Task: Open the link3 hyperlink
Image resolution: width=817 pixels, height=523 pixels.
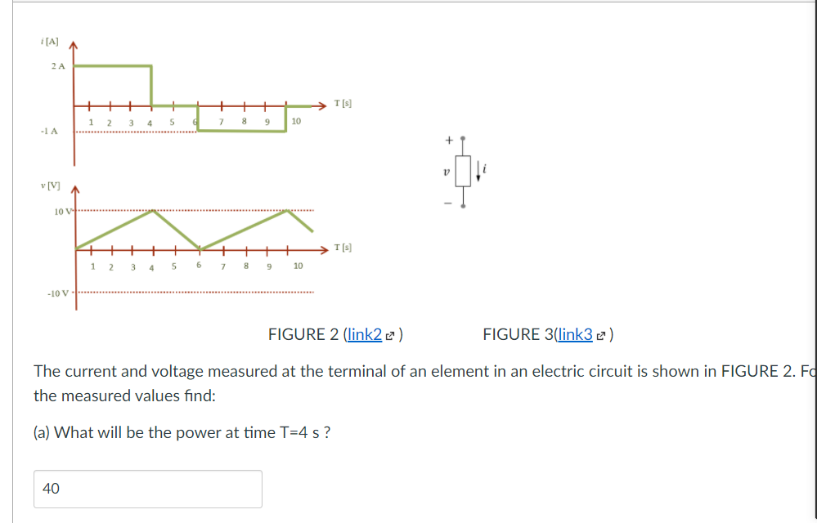Action: pyautogui.click(x=575, y=334)
